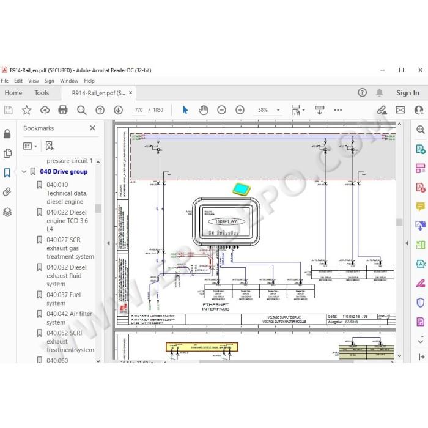Open bookmark 040.022 Diesel engine TCD 3.6

(x=67, y=221)
